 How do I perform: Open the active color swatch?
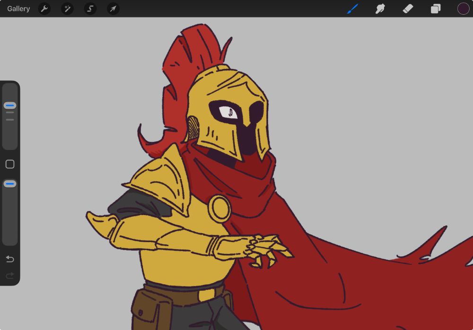pyautogui.click(x=464, y=9)
